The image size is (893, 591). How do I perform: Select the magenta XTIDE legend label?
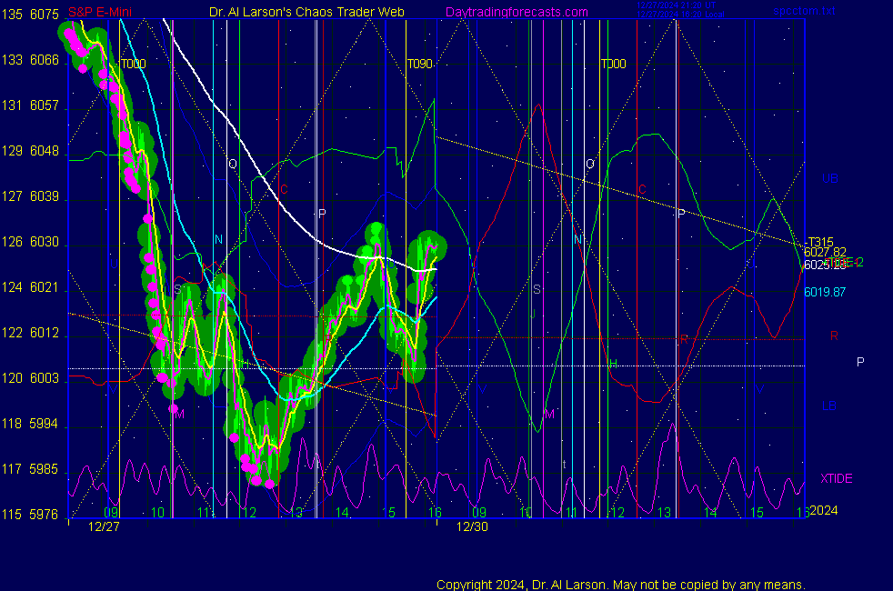coord(836,478)
